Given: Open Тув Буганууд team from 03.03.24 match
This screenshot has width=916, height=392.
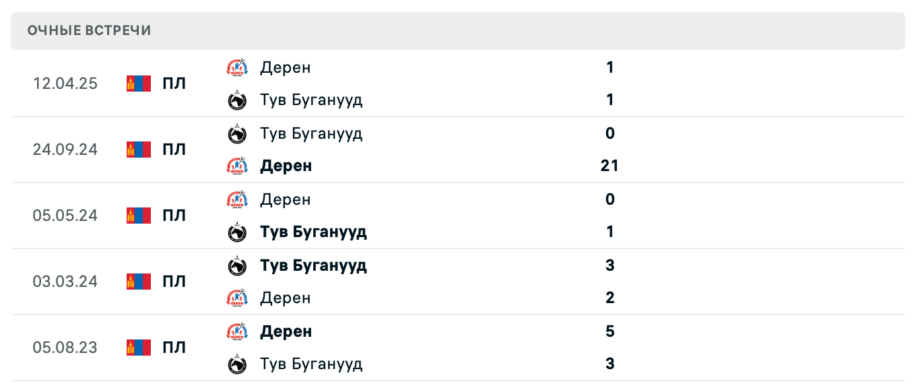Looking at the screenshot, I should click(313, 265).
